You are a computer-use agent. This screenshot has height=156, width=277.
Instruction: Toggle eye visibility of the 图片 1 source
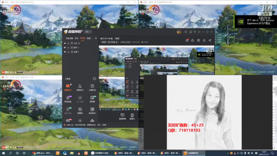click(65, 47)
